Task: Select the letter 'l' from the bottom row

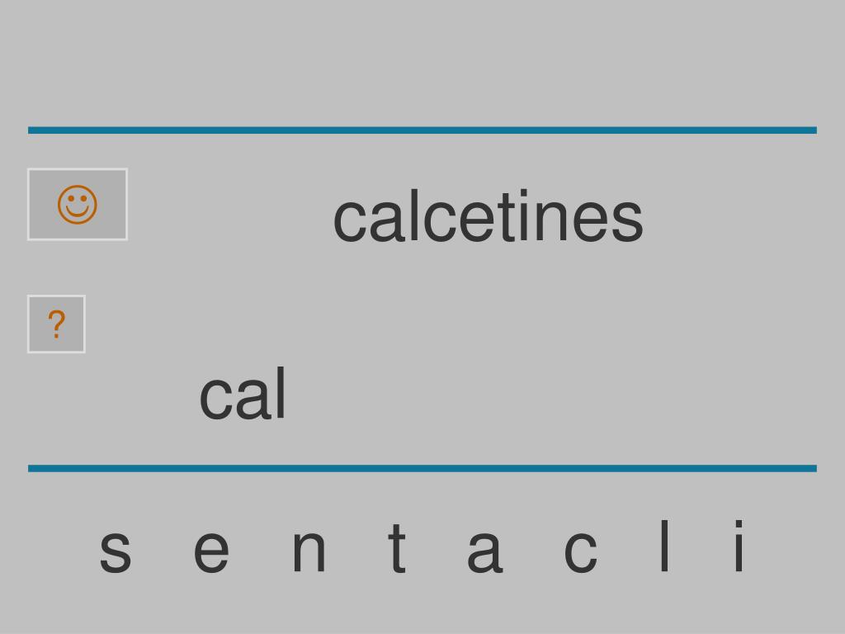Action: click(x=664, y=546)
